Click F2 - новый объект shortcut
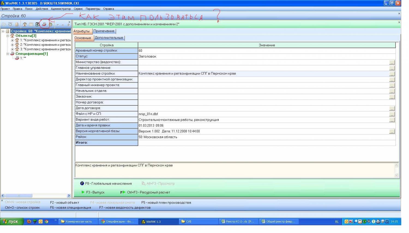This screenshot has height=233, width=409. pos(65,203)
